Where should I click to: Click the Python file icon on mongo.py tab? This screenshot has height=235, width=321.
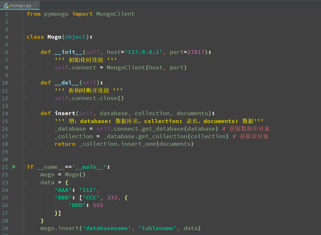click(x=6, y=6)
